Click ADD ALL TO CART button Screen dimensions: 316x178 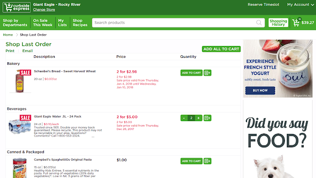[221, 49]
